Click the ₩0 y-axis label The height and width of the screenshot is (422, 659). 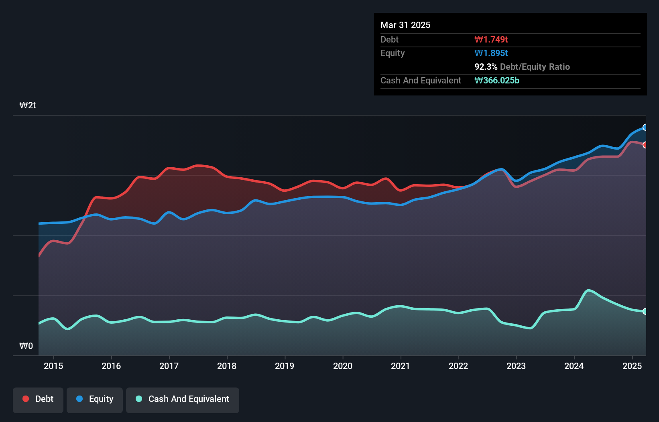pos(26,346)
